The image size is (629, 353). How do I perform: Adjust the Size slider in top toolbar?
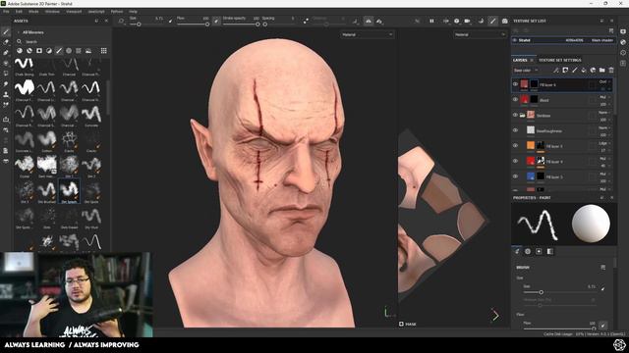coord(146,25)
